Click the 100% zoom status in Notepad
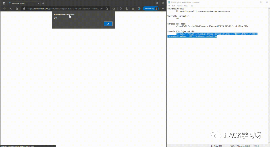 pyautogui.click(x=232, y=146)
